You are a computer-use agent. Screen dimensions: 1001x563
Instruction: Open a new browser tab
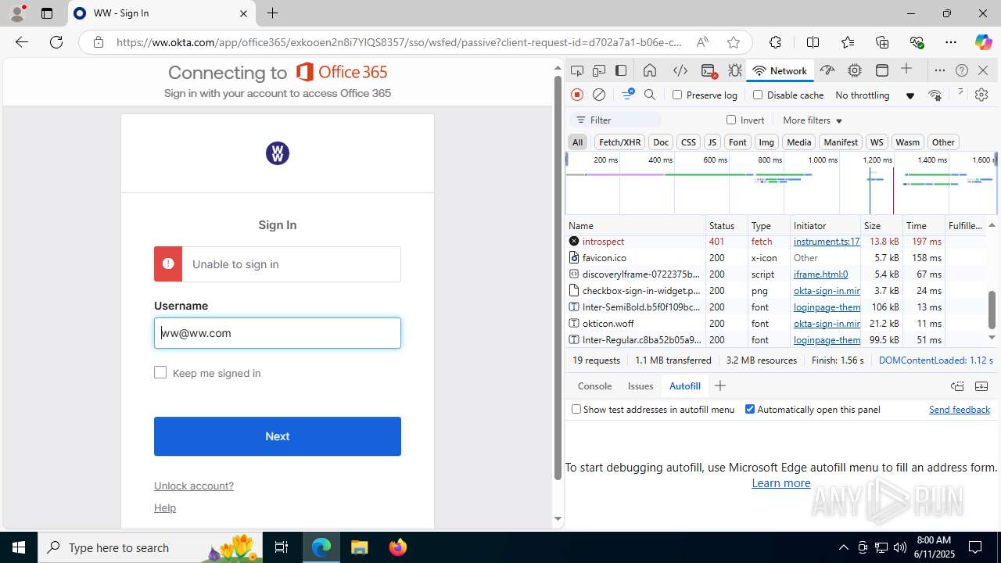click(272, 13)
